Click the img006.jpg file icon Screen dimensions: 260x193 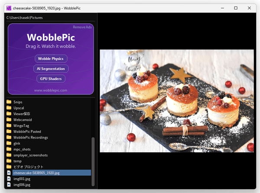point(9,184)
